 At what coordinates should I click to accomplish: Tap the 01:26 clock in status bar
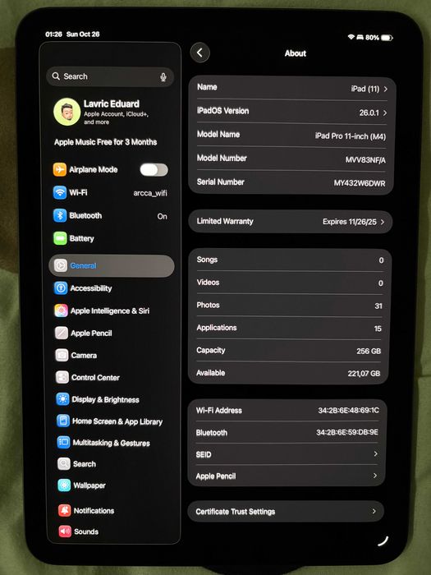53,34
